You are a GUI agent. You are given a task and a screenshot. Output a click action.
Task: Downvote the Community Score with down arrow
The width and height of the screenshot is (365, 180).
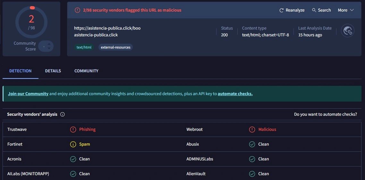coord(49,49)
